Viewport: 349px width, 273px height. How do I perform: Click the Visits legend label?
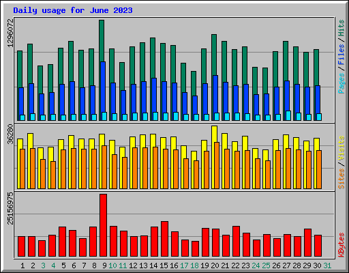pyautogui.click(x=341, y=148)
